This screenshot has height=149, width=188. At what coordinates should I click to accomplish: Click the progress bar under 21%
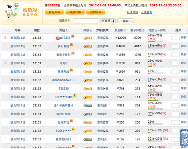tap(155, 124)
